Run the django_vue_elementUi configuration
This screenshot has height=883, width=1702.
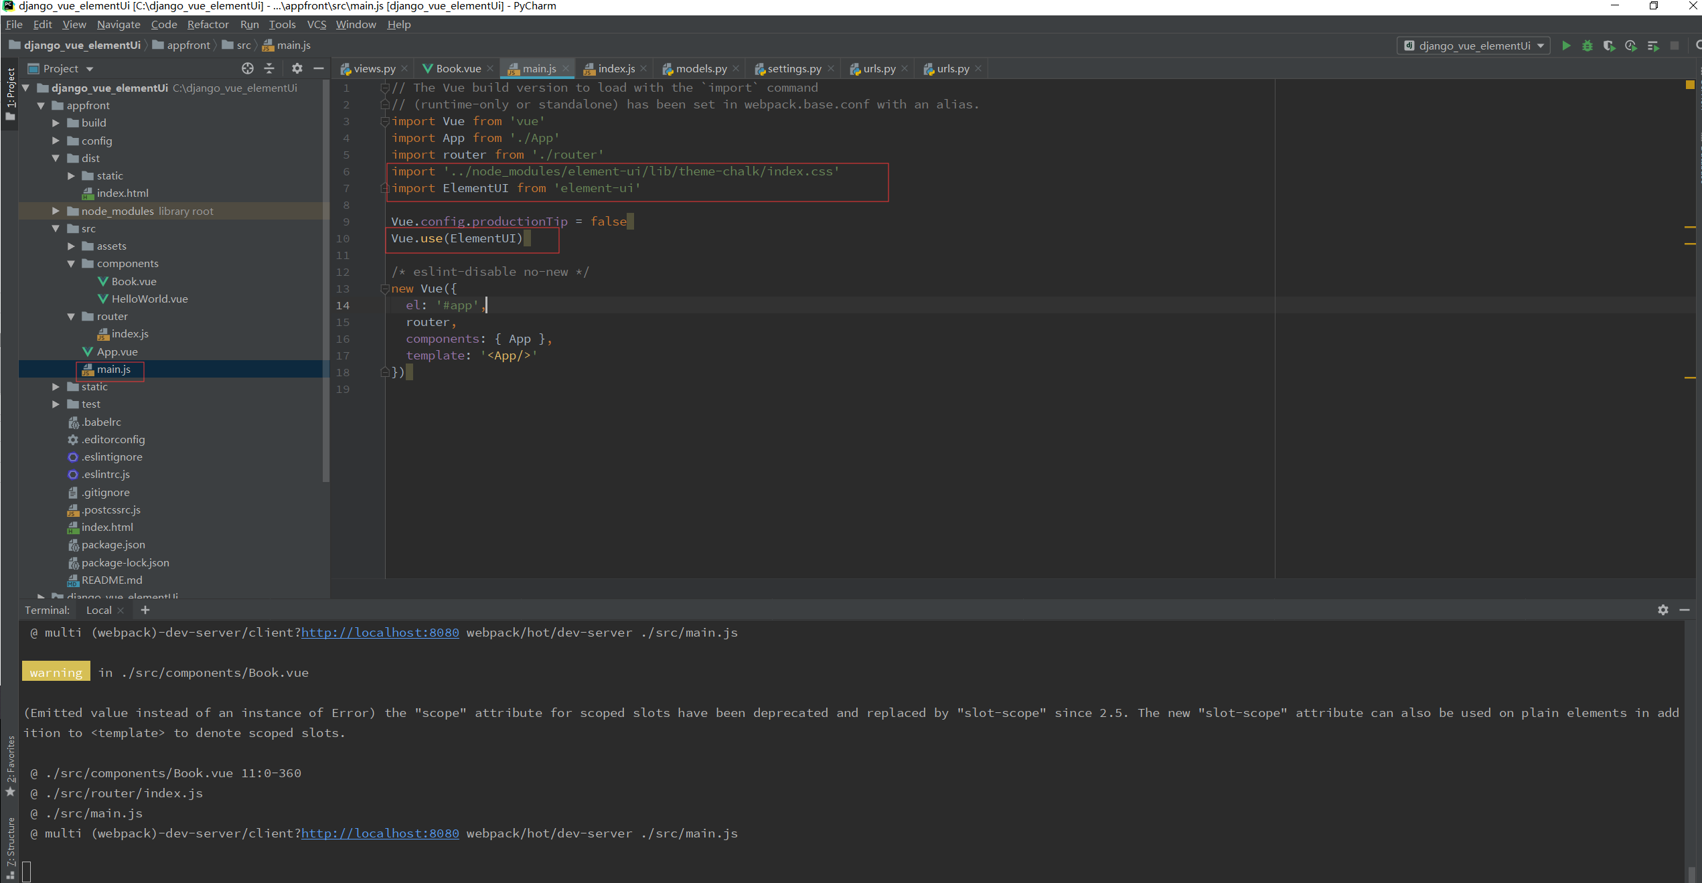[x=1566, y=46]
